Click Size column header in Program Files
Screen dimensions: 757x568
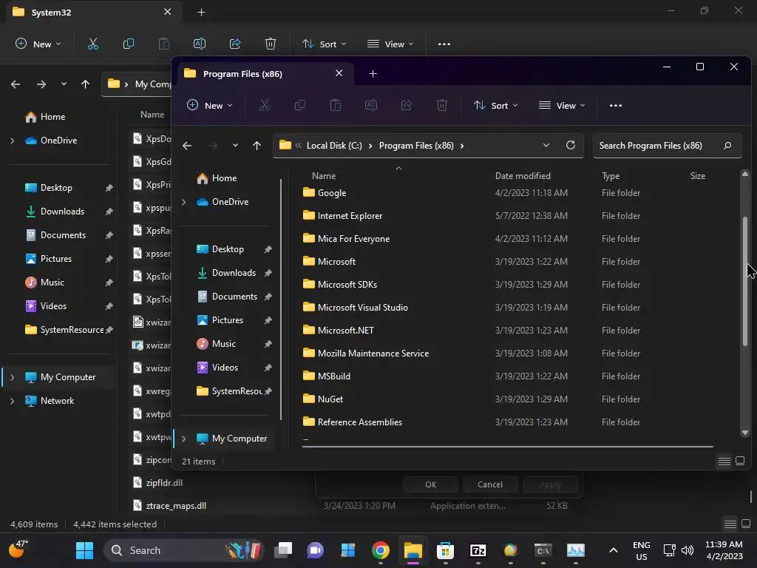pos(698,176)
